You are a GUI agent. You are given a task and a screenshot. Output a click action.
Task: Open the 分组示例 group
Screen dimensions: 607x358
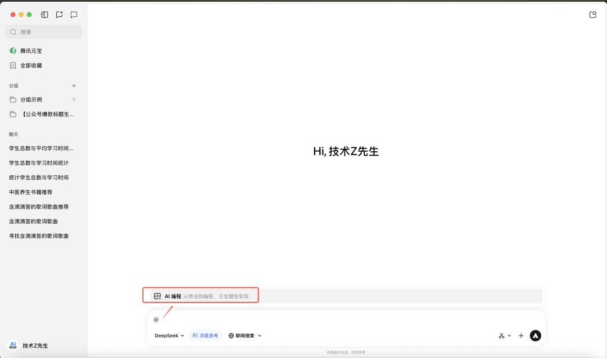click(x=44, y=99)
